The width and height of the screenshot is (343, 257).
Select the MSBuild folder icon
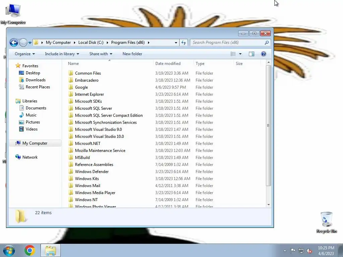point(71,157)
